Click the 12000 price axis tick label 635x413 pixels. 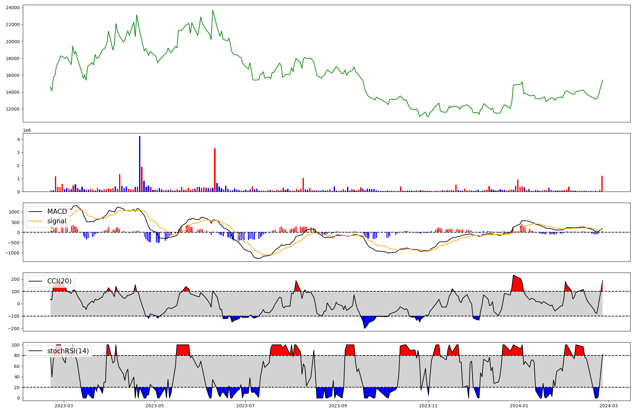pyautogui.click(x=13, y=109)
